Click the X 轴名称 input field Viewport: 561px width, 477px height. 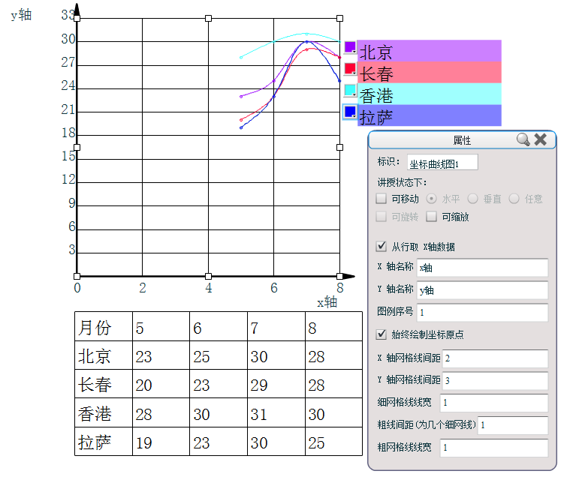click(x=482, y=268)
